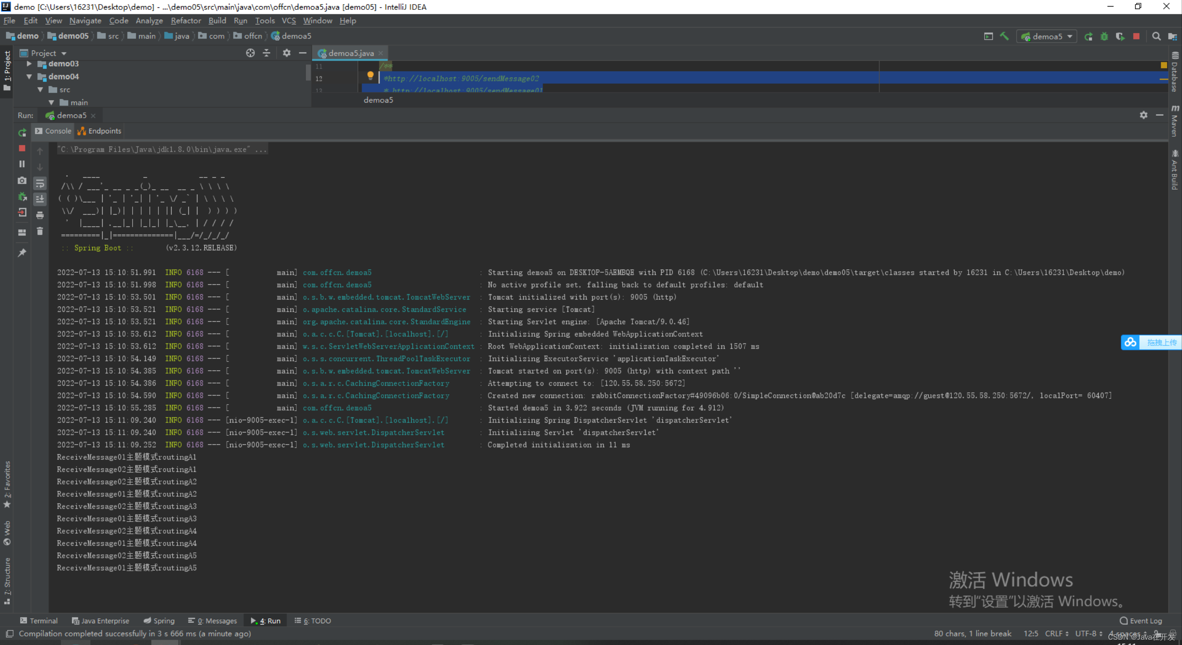The image size is (1182, 645).
Task: Open the Terminal tool window button
Action: (x=39, y=621)
